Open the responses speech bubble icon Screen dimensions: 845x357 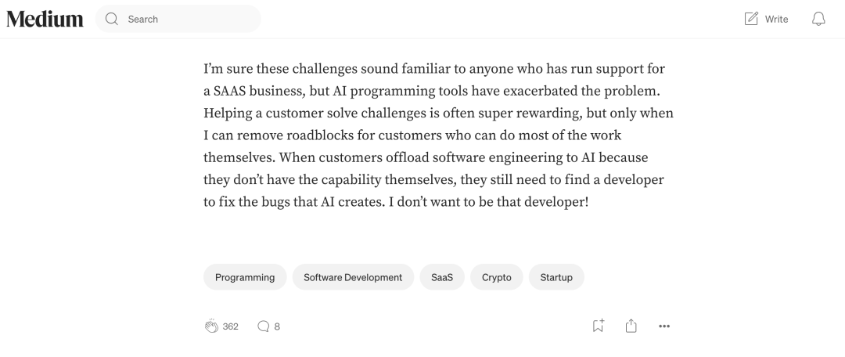coord(263,326)
